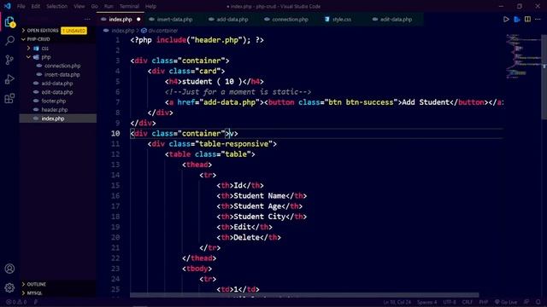The width and height of the screenshot is (547, 307).
Task: Open the Go menu
Action: [95, 6]
